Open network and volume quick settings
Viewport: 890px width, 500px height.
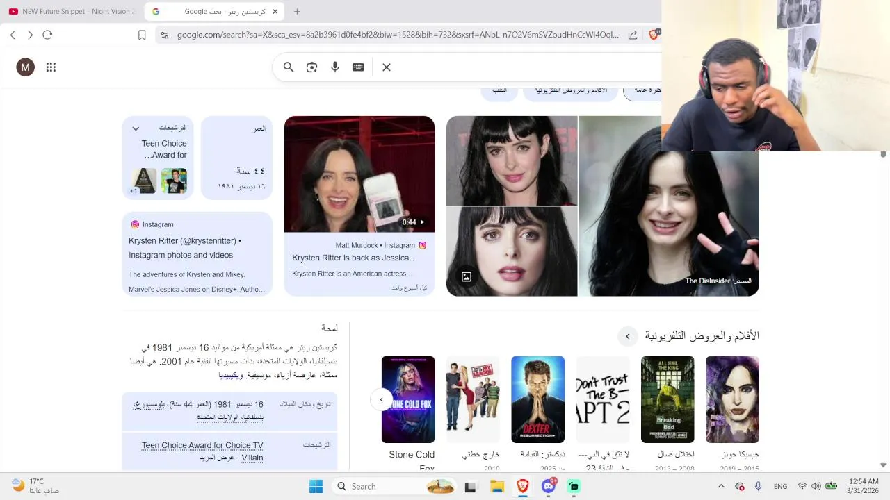pyautogui.click(x=816, y=486)
